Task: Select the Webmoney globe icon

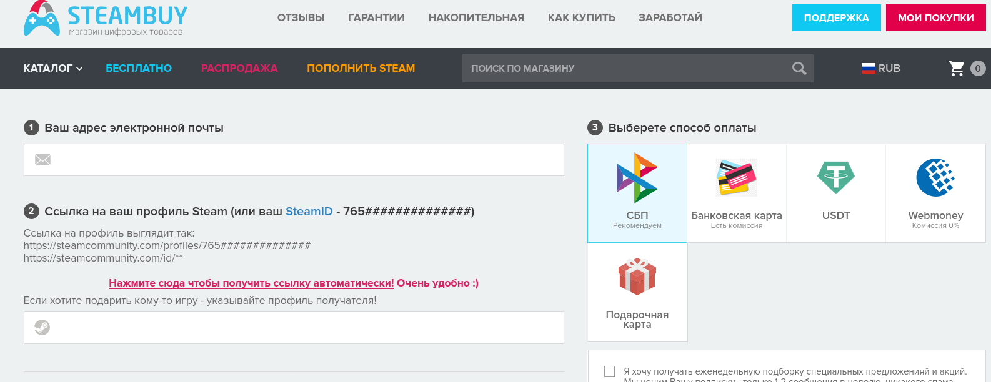Action: click(x=935, y=177)
